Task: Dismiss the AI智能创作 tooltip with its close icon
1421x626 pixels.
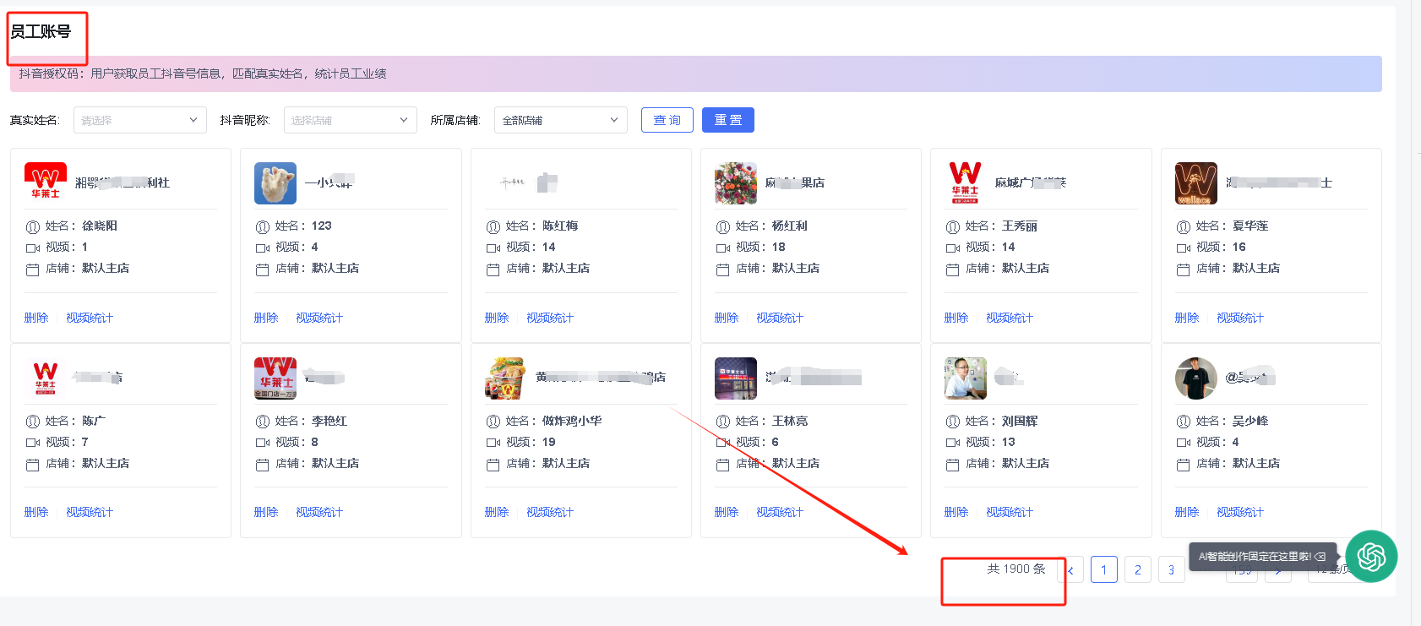Action: click(x=1320, y=557)
